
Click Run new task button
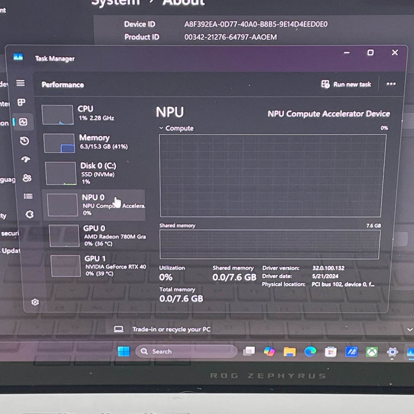[346, 84]
